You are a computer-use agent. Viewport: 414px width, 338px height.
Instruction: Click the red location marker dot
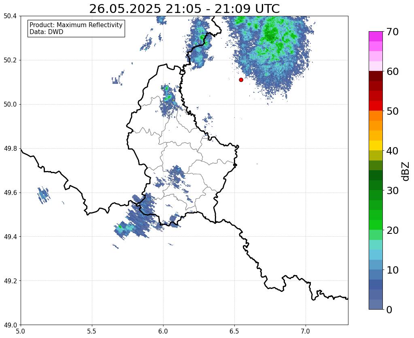[241, 79]
